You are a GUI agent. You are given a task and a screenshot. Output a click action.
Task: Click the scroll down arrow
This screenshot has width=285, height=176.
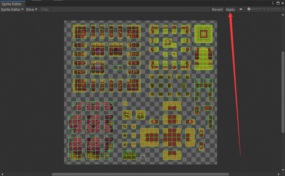coord(283,170)
